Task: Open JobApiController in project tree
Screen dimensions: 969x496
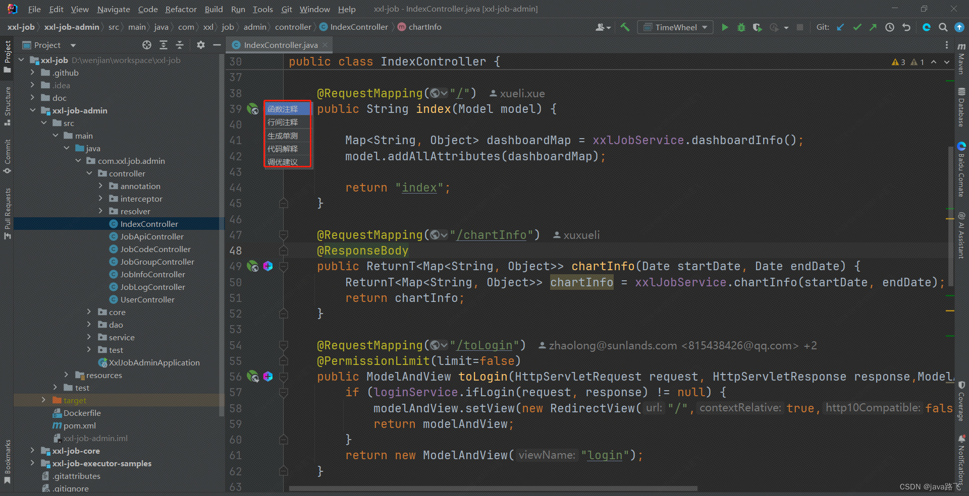Action: (x=151, y=236)
